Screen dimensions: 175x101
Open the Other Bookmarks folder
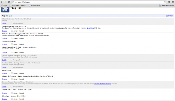pos(166,6)
